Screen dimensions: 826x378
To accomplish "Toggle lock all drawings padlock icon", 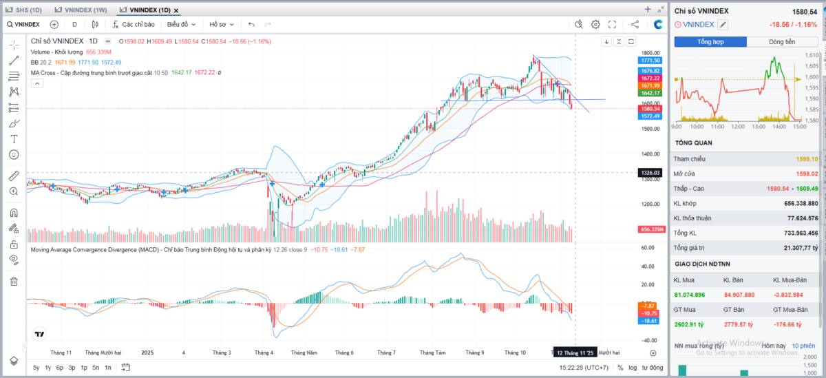I will click(x=14, y=244).
